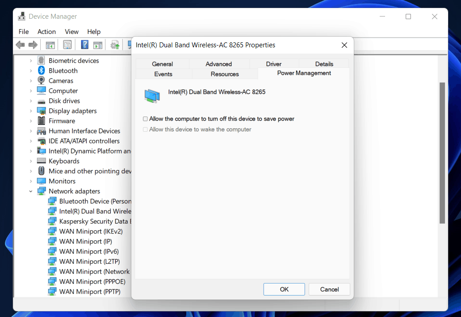The height and width of the screenshot is (317, 461).
Task: Expand the Keyboards node
Action: [31, 161]
